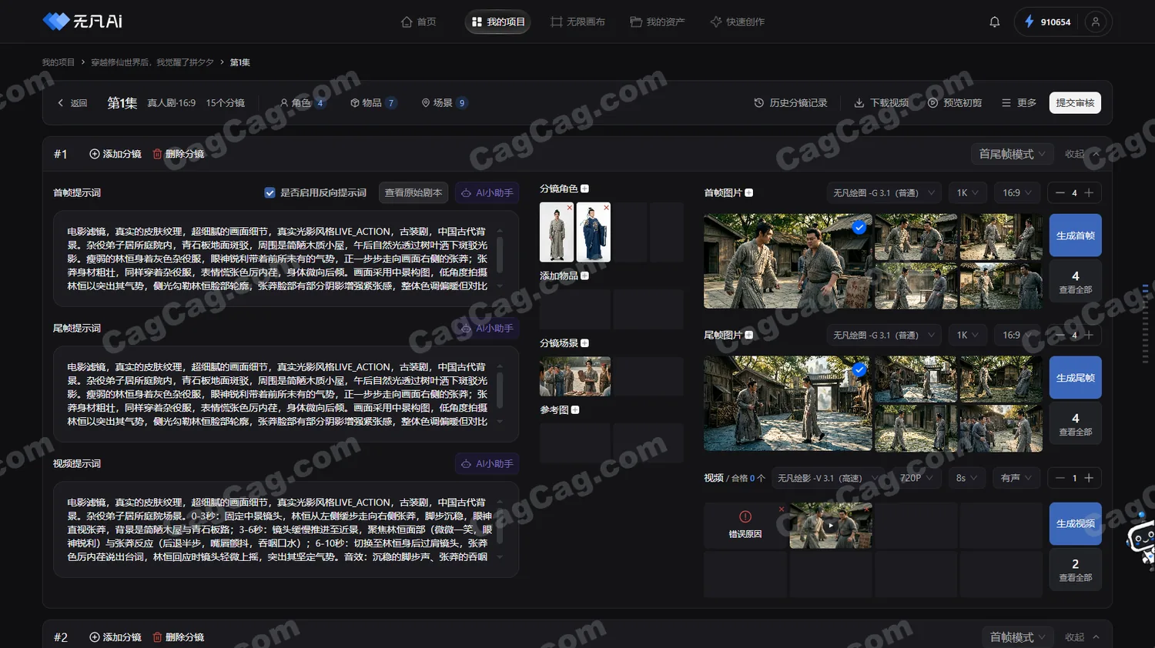Click 查看原始剧本 button
Image resolution: width=1155 pixels, height=648 pixels.
(413, 193)
